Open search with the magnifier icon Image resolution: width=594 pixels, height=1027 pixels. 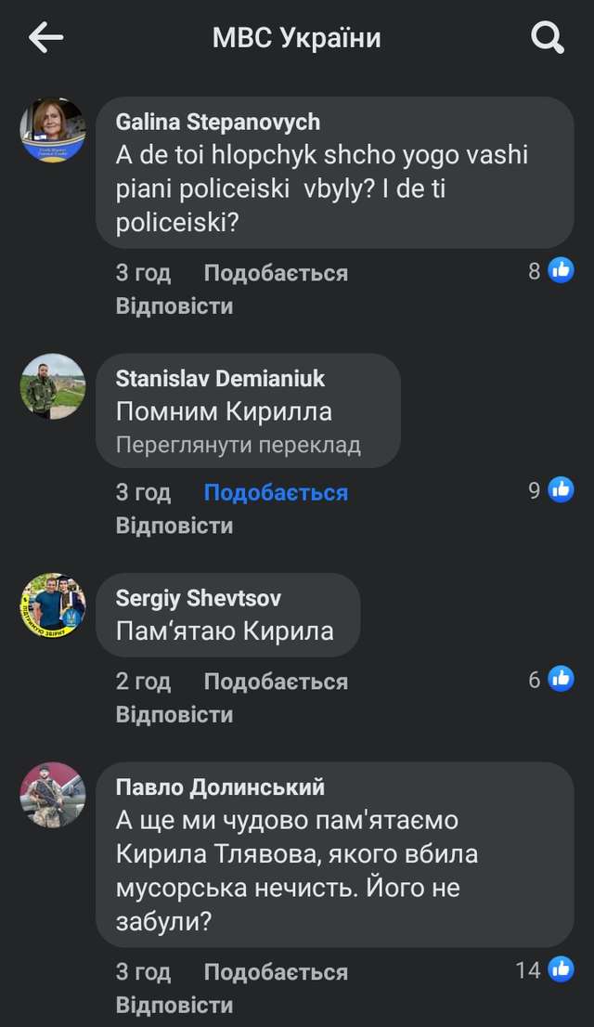[x=547, y=38]
